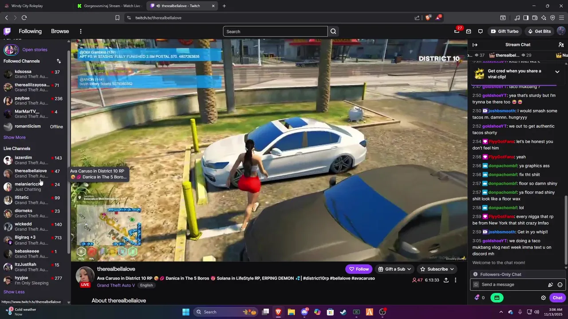This screenshot has height=319, width=568.
Task: Click the share stream upload icon
Action: click(446, 280)
